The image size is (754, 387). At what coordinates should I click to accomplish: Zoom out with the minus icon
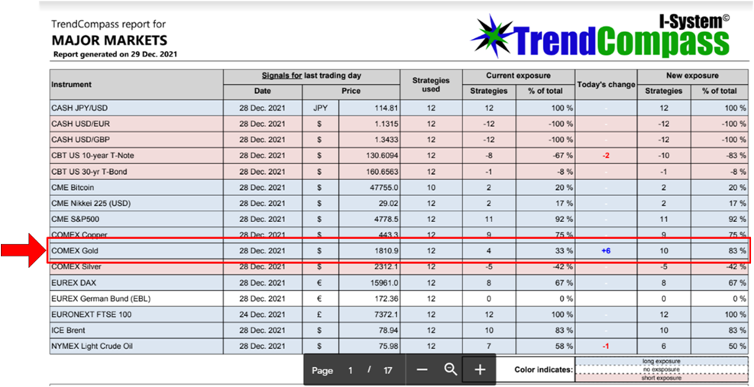[x=422, y=369]
